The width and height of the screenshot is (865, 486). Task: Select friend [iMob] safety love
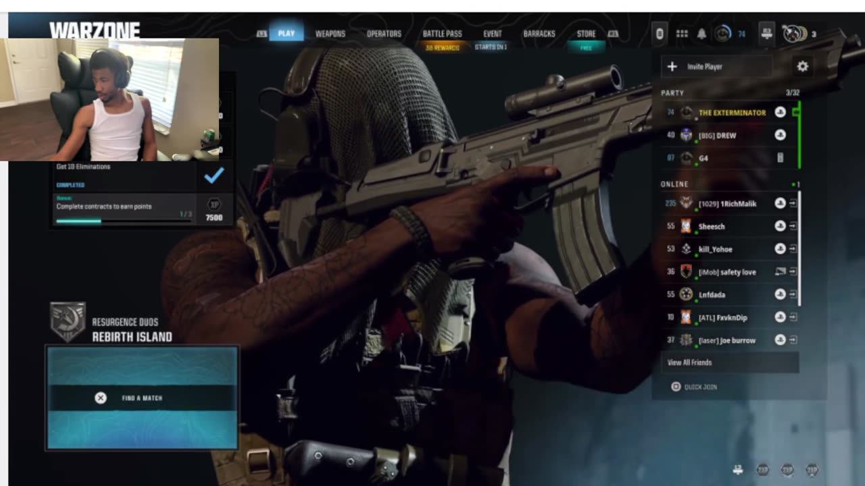(x=730, y=272)
